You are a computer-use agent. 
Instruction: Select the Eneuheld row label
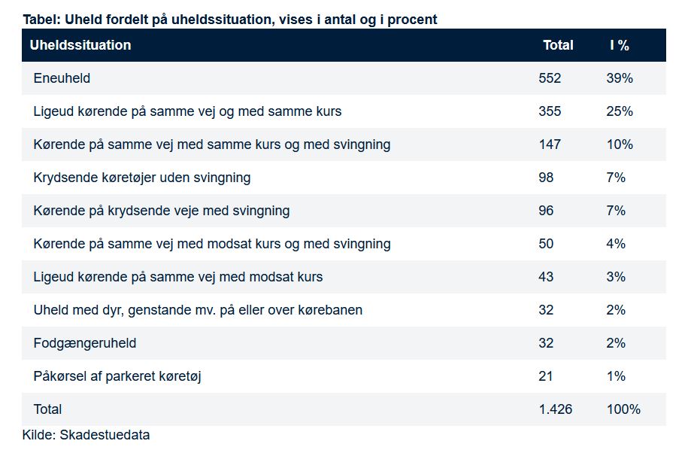click(62, 78)
